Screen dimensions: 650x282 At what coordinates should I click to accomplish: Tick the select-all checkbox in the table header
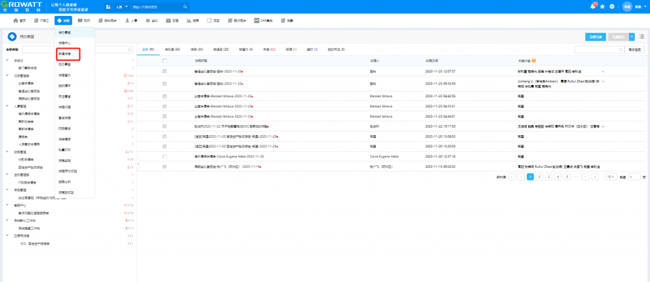[164, 60]
